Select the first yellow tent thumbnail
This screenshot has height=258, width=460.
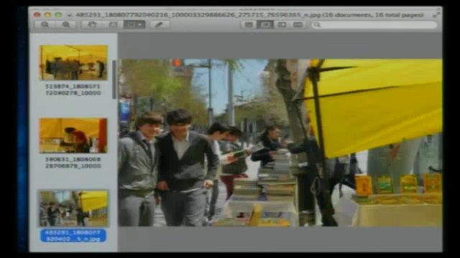point(73,62)
